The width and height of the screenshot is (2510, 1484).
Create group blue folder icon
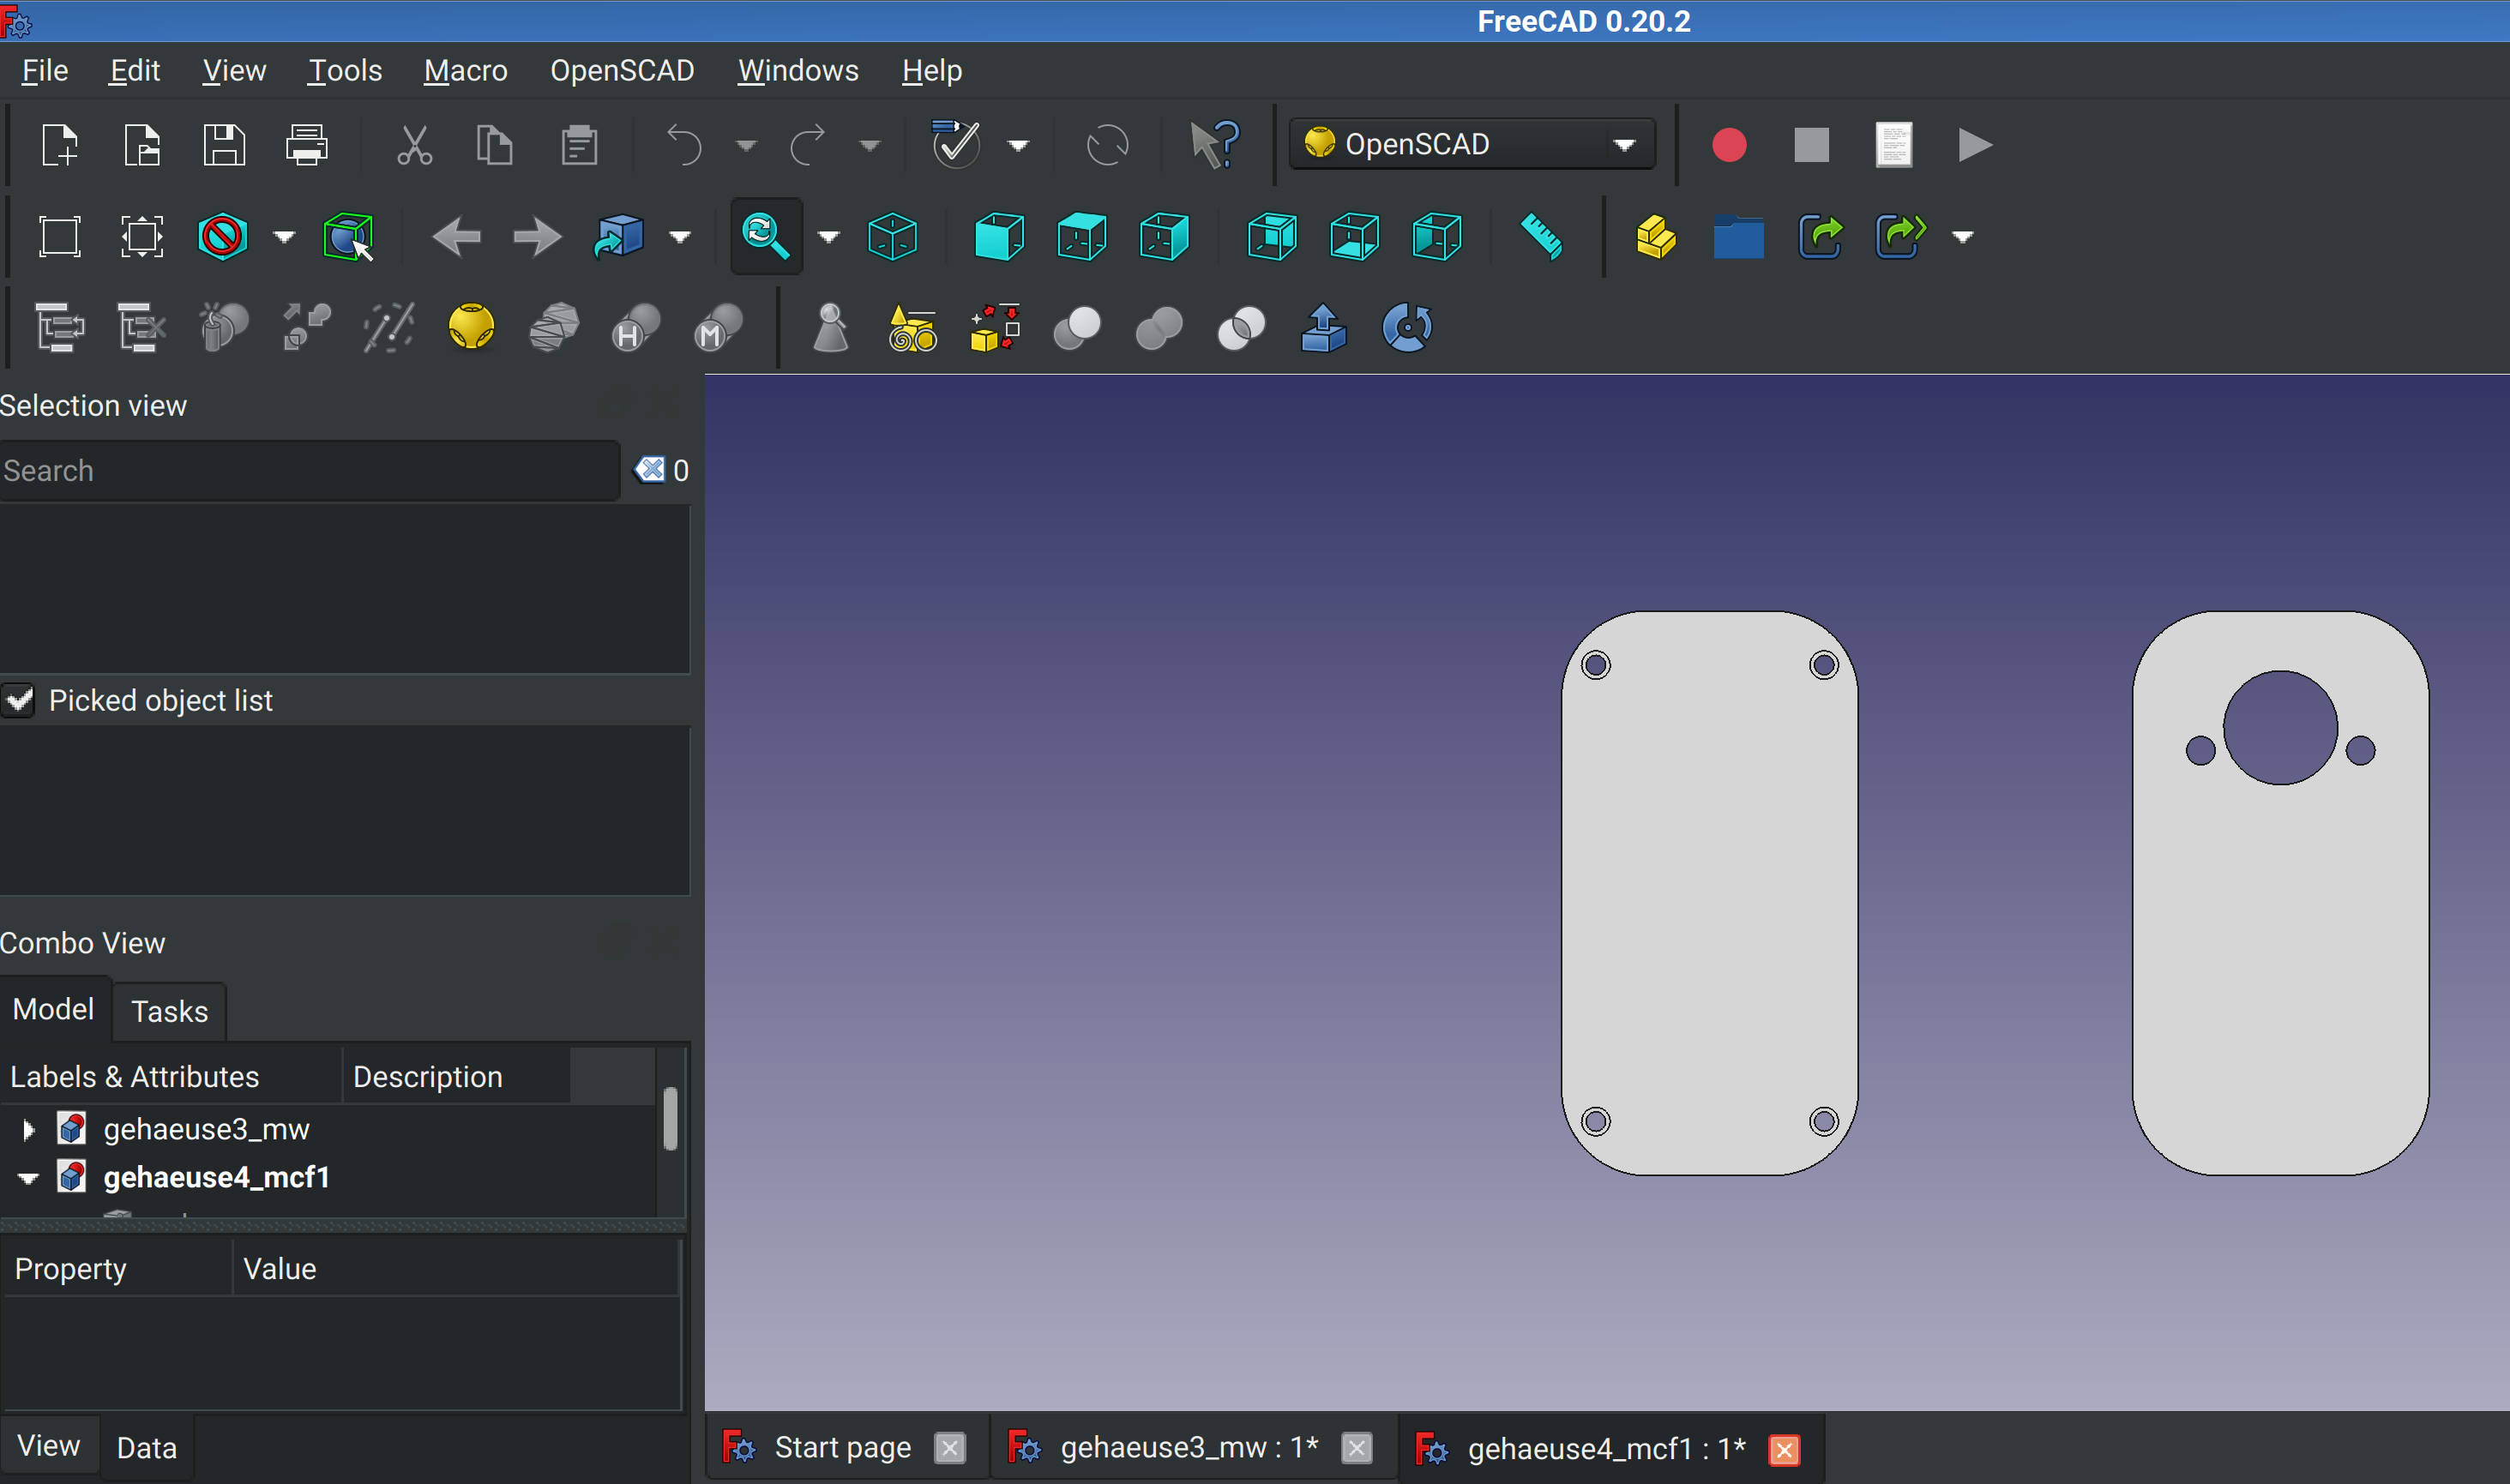click(x=1738, y=237)
